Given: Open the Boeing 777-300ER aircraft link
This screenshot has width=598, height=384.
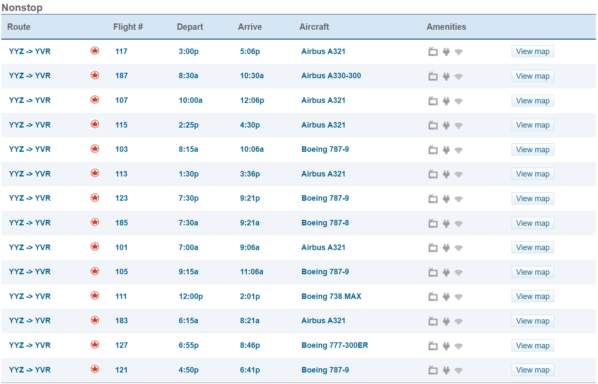Looking at the screenshot, I should tap(335, 345).
